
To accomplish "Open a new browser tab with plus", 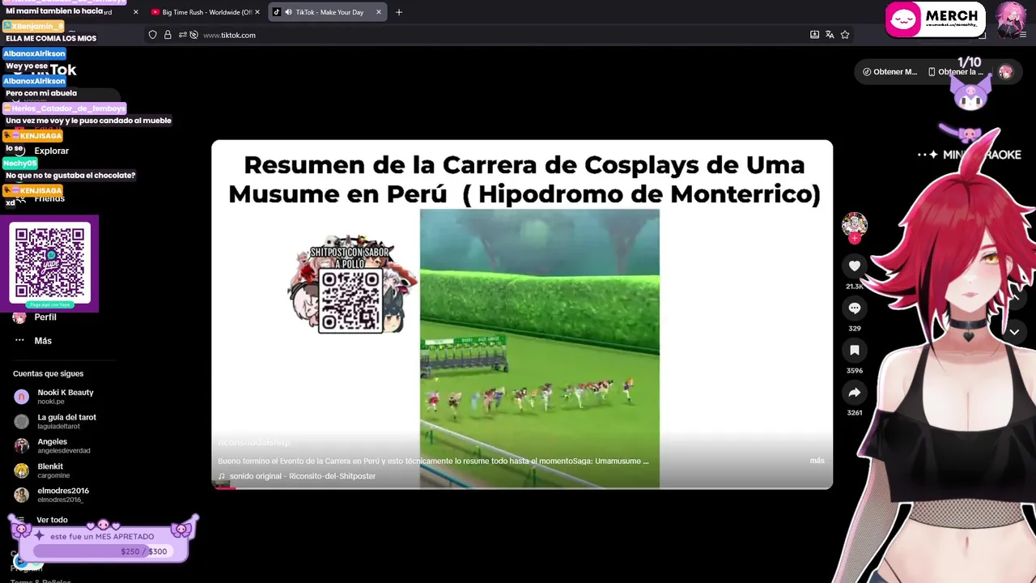I will click(399, 12).
